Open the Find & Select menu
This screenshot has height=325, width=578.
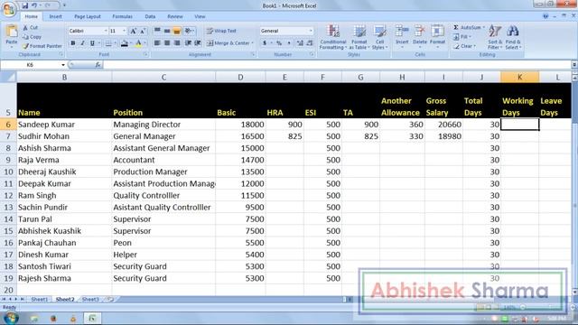point(513,37)
